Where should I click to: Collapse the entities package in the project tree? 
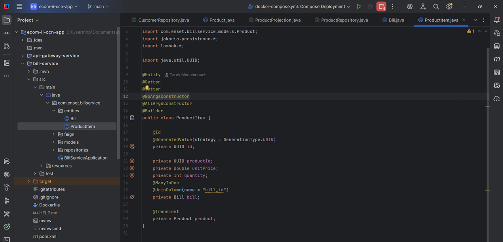[54, 111]
